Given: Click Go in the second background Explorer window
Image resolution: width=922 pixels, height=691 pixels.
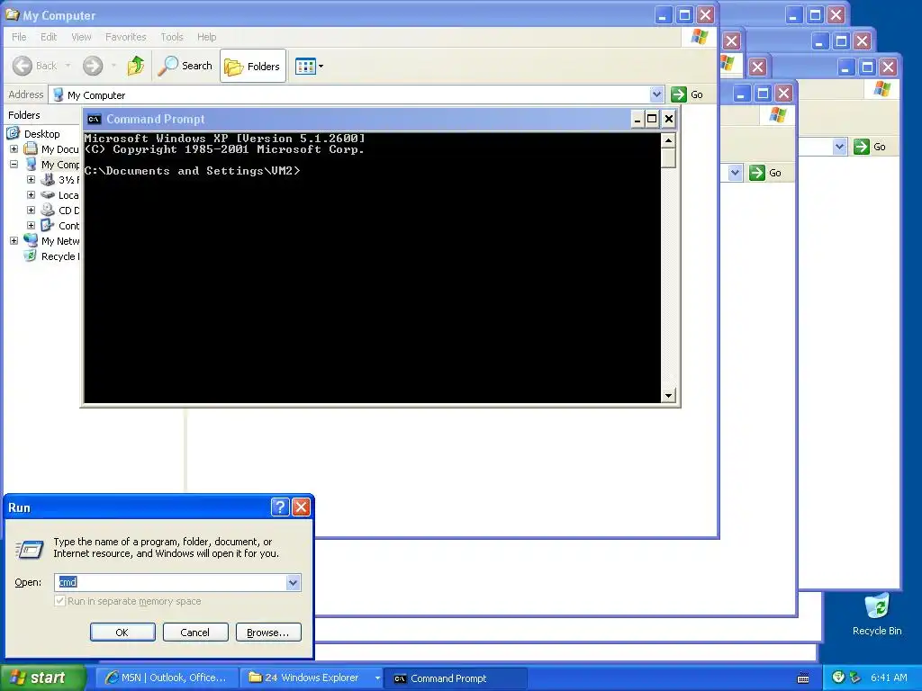Looking at the screenshot, I should (766, 173).
